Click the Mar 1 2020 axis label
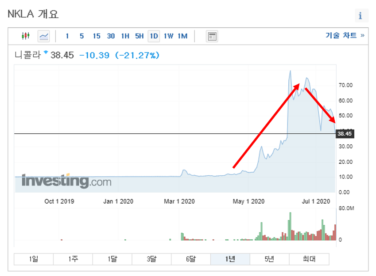Viewport: 376px width, 276px height. [179, 201]
